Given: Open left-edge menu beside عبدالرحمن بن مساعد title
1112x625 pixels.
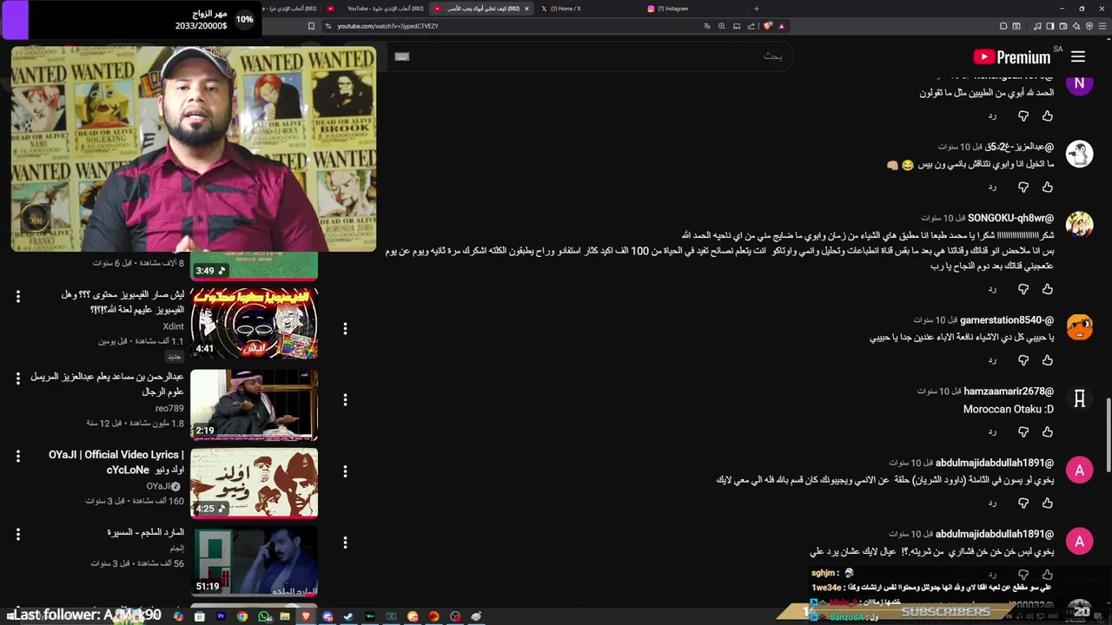Looking at the screenshot, I should (x=17, y=378).
